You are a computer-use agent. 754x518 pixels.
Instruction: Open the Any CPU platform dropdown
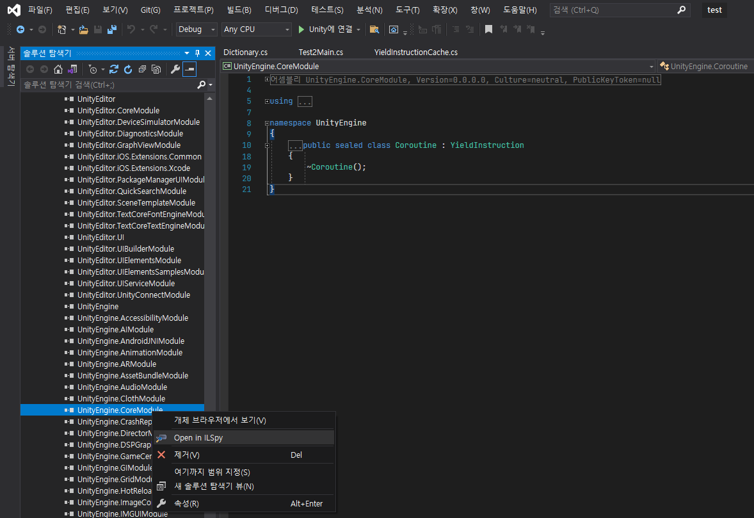[x=256, y=29]
